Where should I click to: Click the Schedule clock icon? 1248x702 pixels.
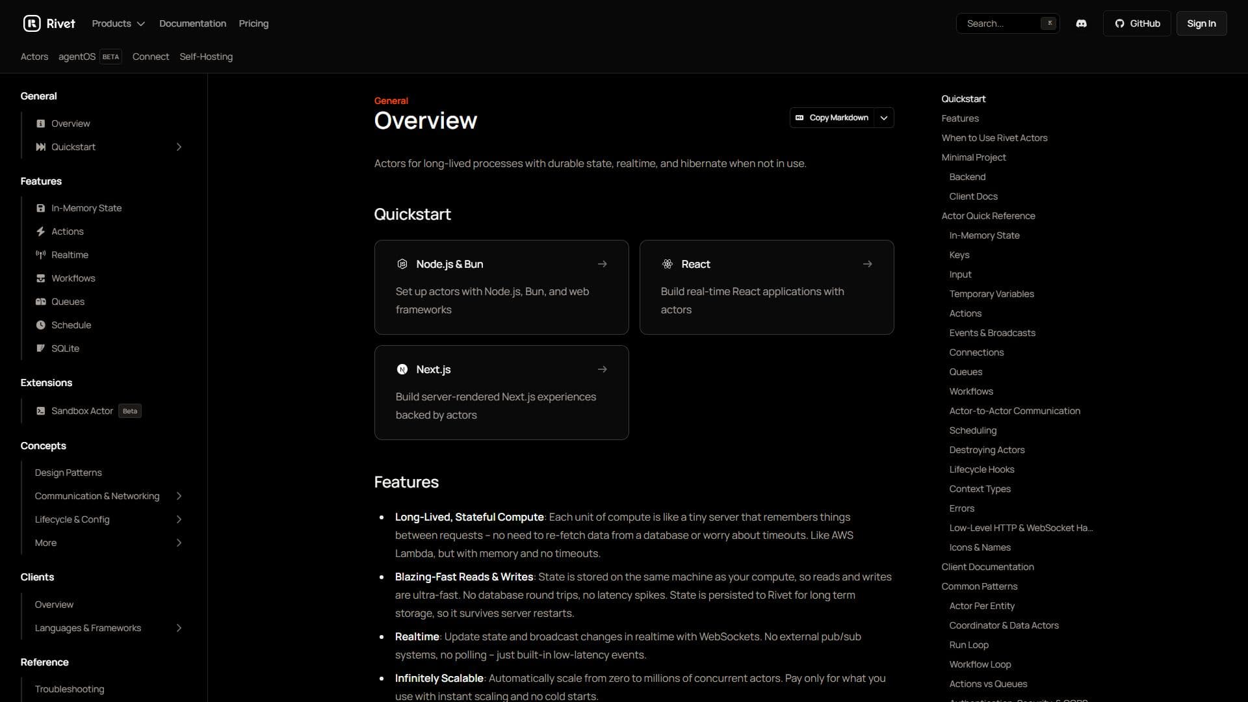(41, 325)
